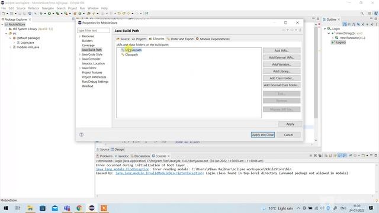
Task: Open Run dropdown arrow next to play icon
Action: (53, 14)
